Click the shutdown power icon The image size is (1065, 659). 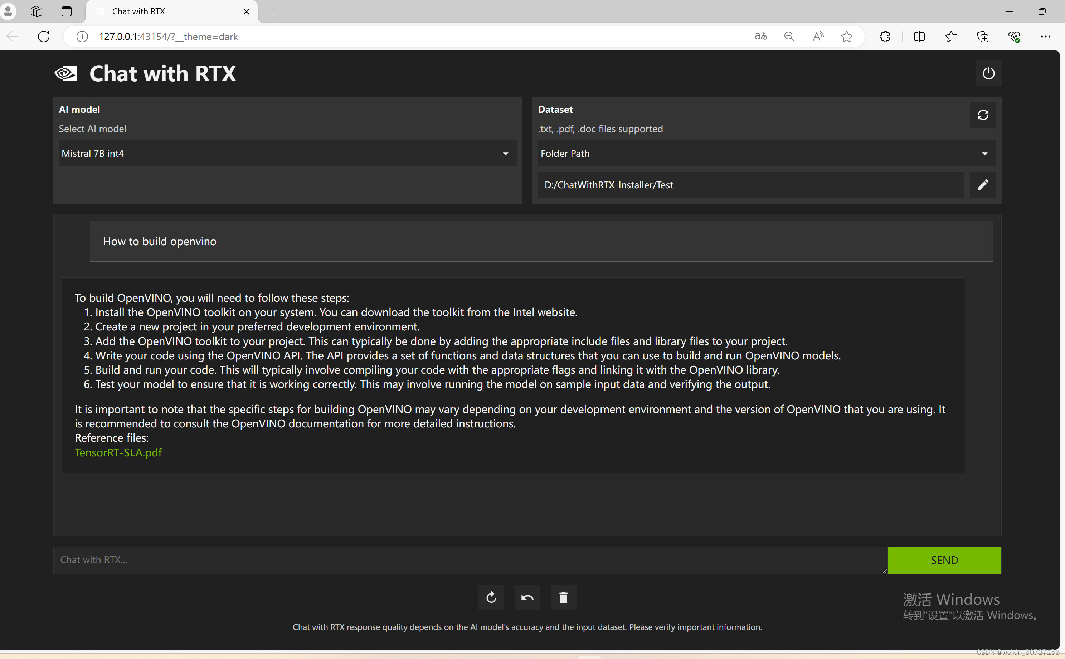[988, 73]
